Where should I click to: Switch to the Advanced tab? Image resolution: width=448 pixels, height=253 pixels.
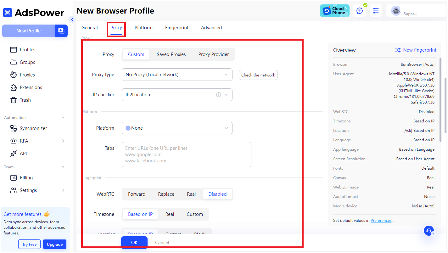point(211,27)
